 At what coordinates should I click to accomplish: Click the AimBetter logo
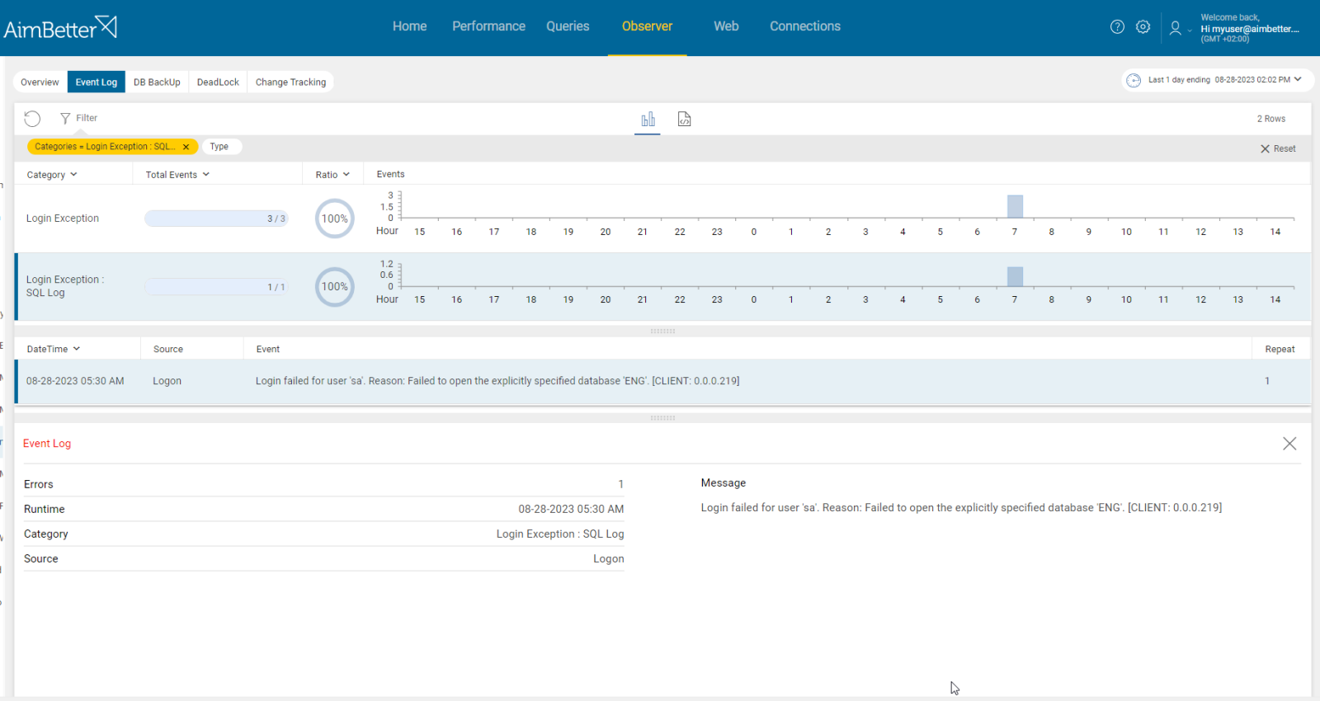click(60, 28)
